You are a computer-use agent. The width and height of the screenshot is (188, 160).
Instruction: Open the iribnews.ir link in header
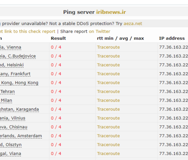111,12
